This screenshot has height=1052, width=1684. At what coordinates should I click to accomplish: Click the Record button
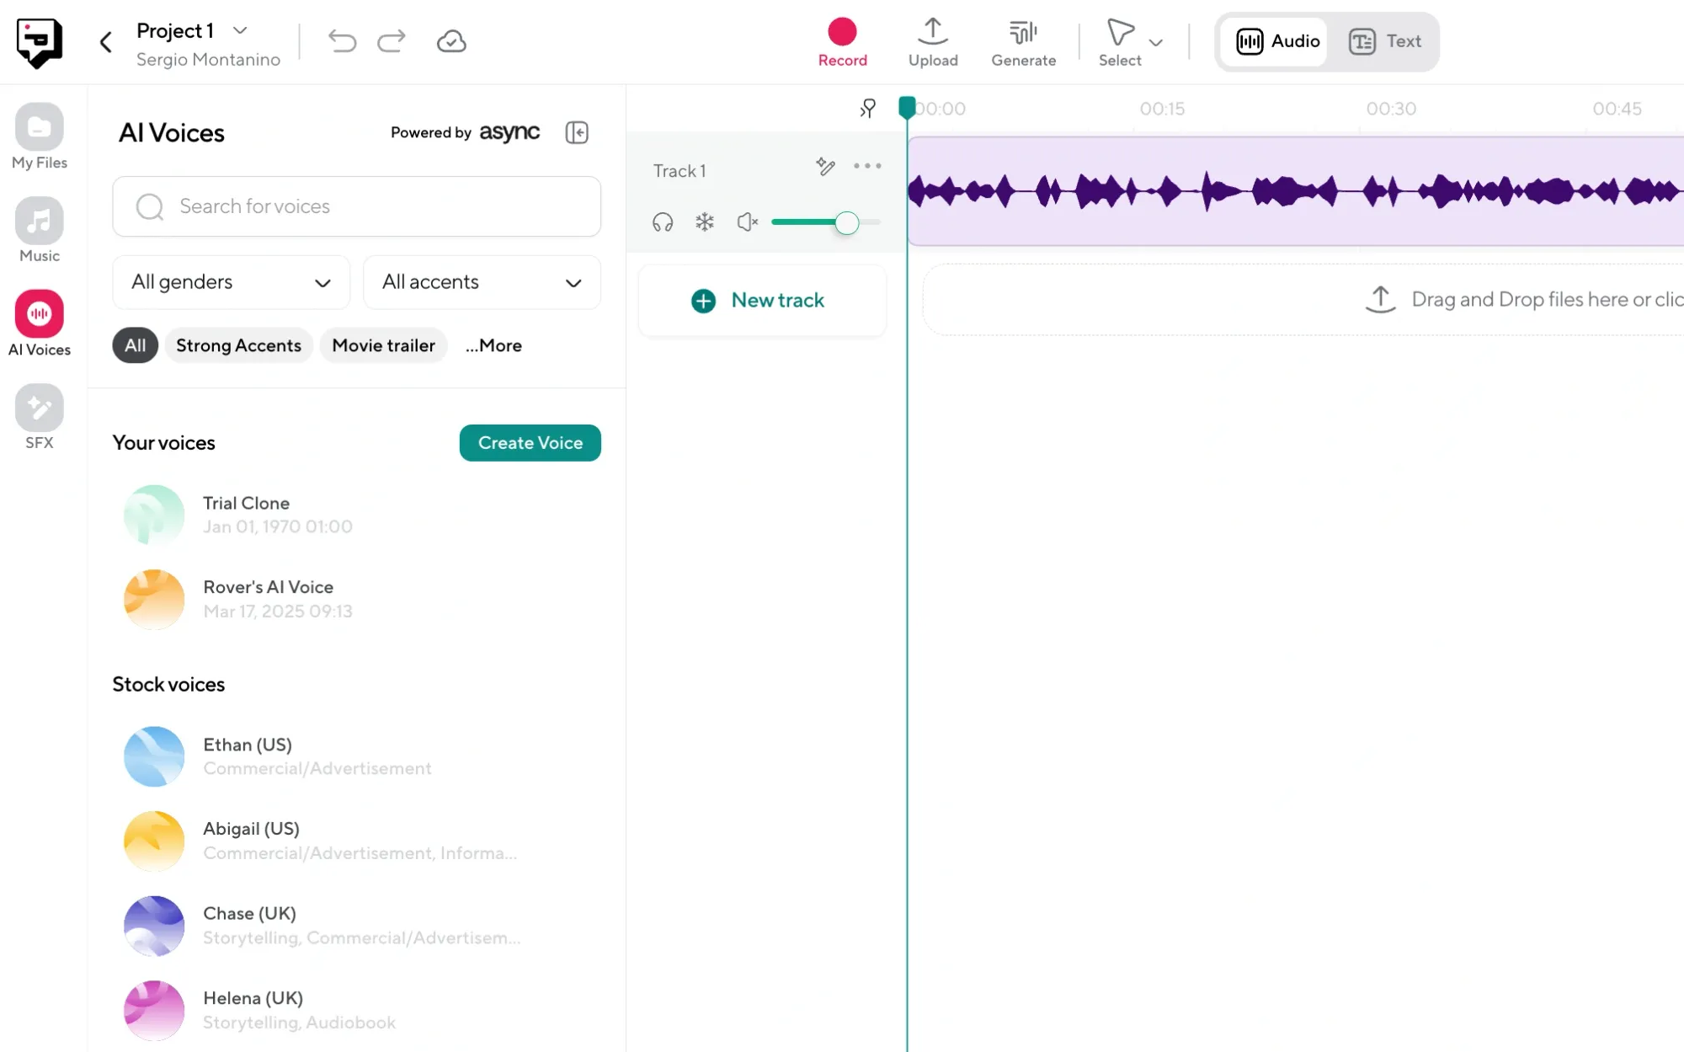(842, 41)
